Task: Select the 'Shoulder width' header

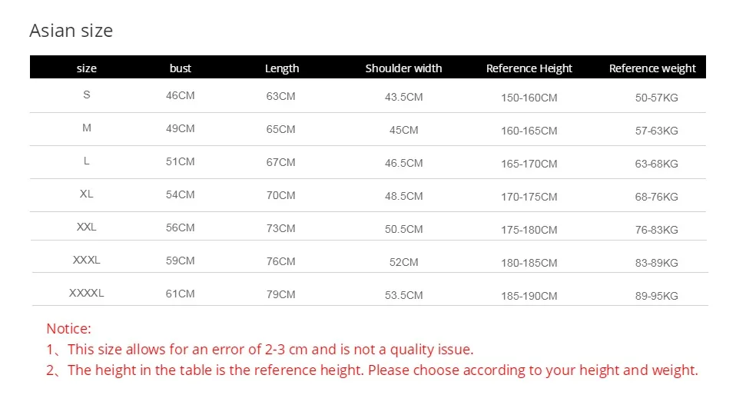Action: pos(403,68)
